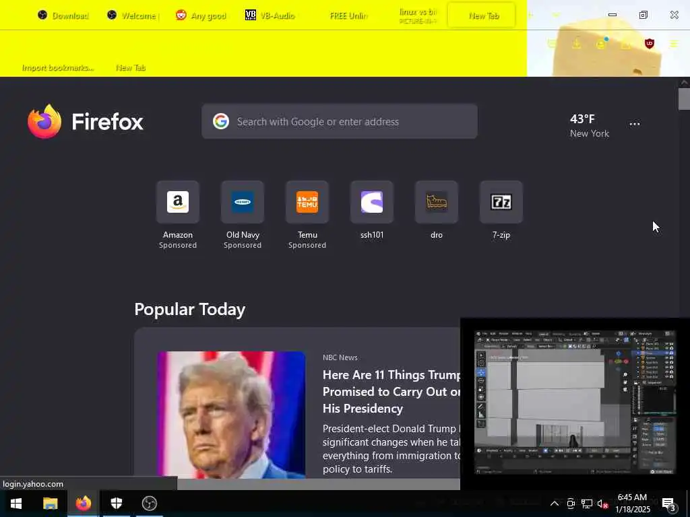690x517 pixels.
Task: Open OBS Studio from the taskbar
Action: click(149, 504)
